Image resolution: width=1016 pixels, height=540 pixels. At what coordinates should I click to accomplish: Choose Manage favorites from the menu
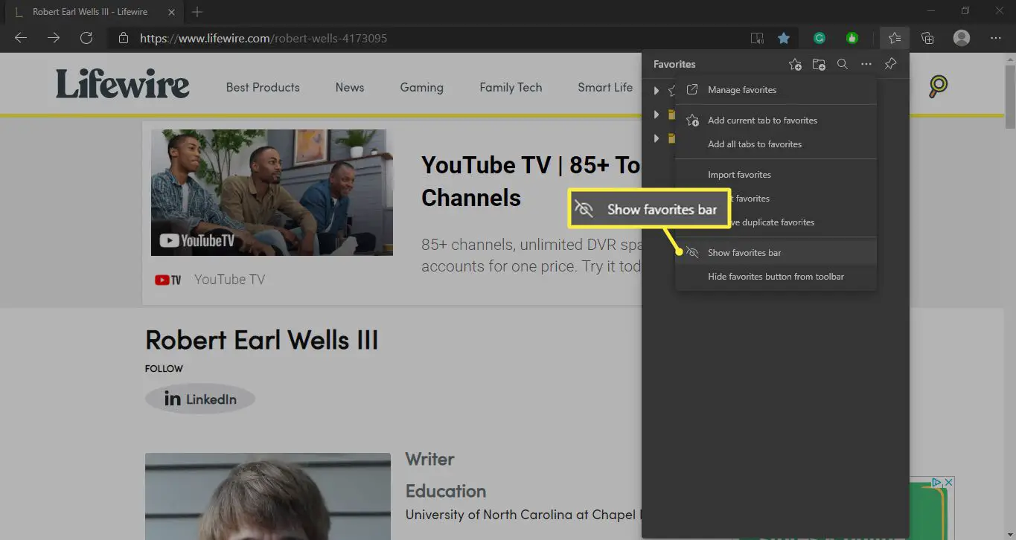[776, 90]
